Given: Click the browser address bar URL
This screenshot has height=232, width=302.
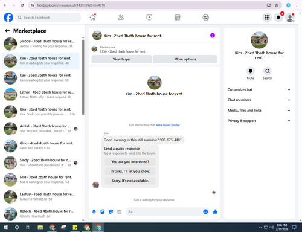Looking at the screenshot, I should [x=71, y=5].
